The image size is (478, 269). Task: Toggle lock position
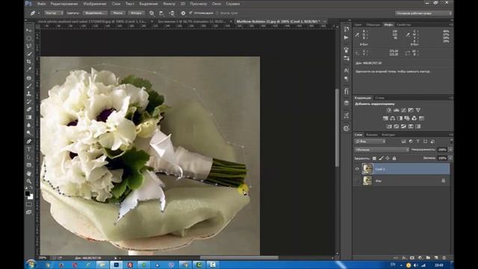pyautogui.click(x=388, y=158)
